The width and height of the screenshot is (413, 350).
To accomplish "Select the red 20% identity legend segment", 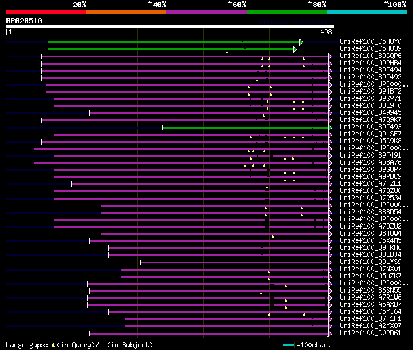I will point(46,12).
